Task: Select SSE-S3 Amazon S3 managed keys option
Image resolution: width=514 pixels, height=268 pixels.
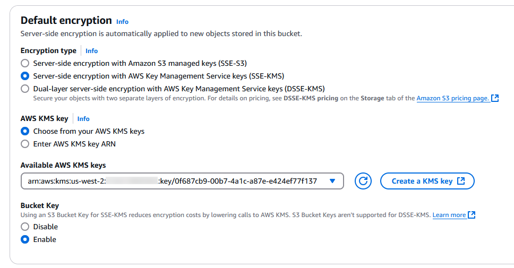Action: (x=25, y=63)
